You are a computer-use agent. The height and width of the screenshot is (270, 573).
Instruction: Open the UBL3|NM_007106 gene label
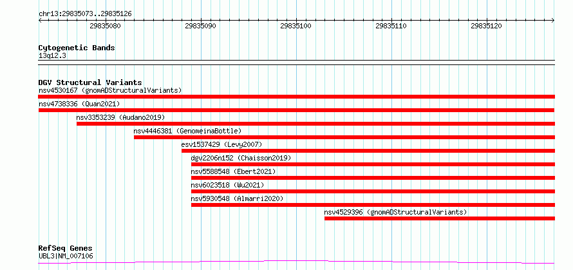66,256
